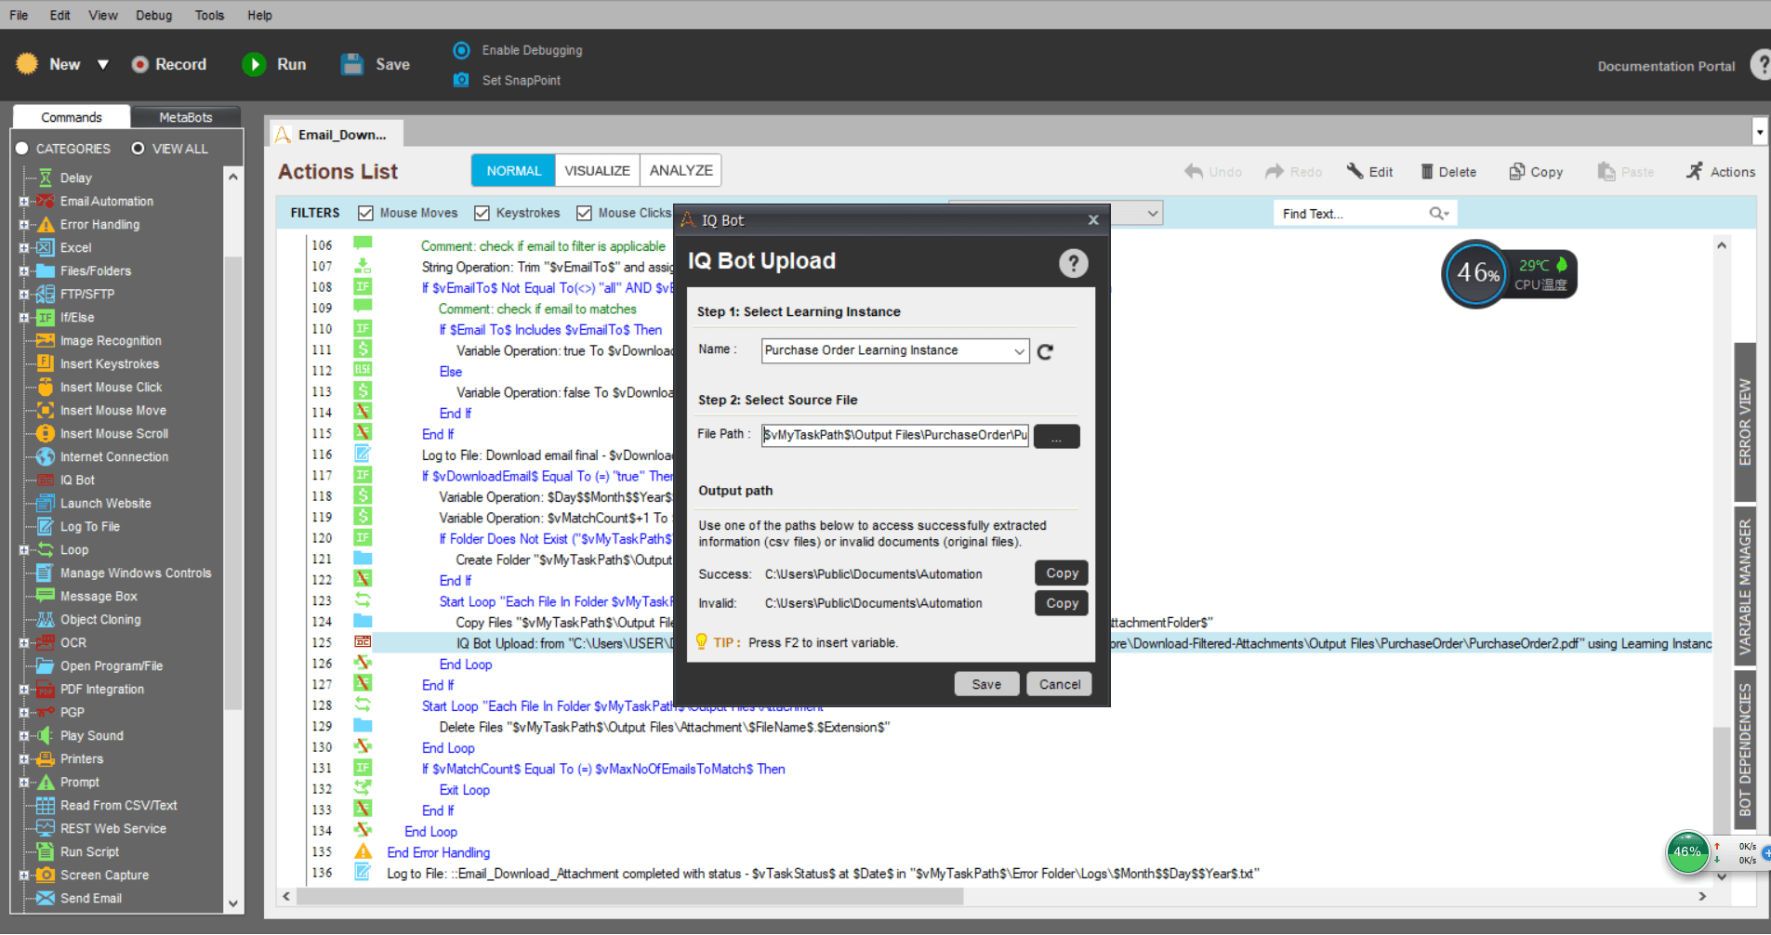This screenshot has width=1771, height=935.
Task: Open the Debug menu
Action: [153, 15]
